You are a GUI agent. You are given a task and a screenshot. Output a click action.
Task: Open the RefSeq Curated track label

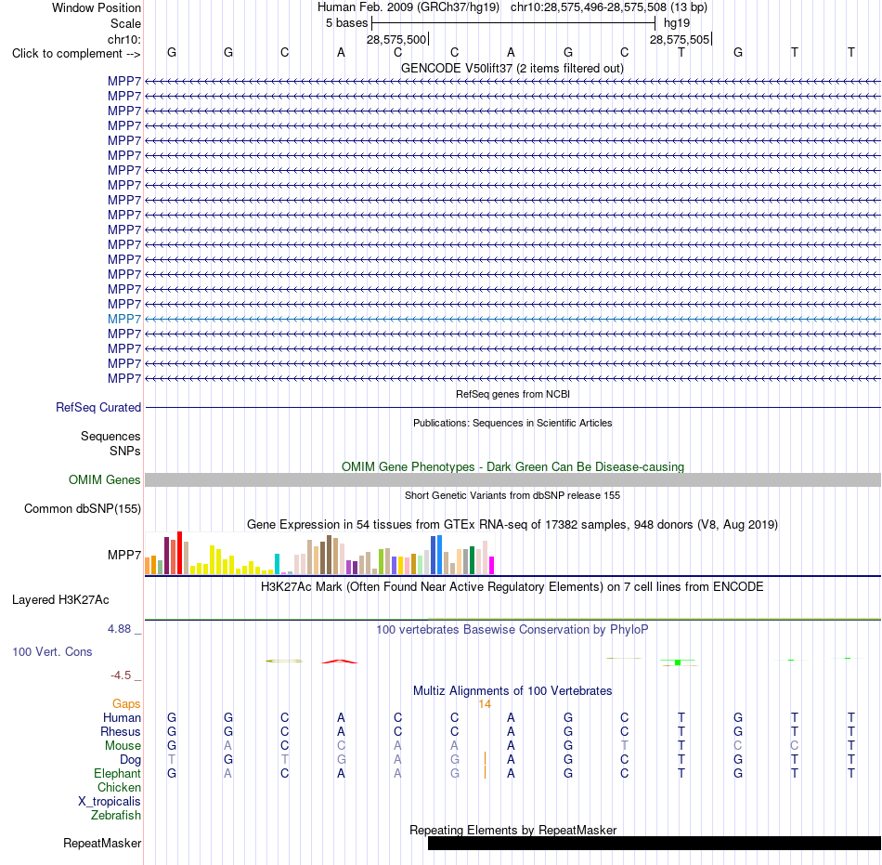[x=97, y=408]
